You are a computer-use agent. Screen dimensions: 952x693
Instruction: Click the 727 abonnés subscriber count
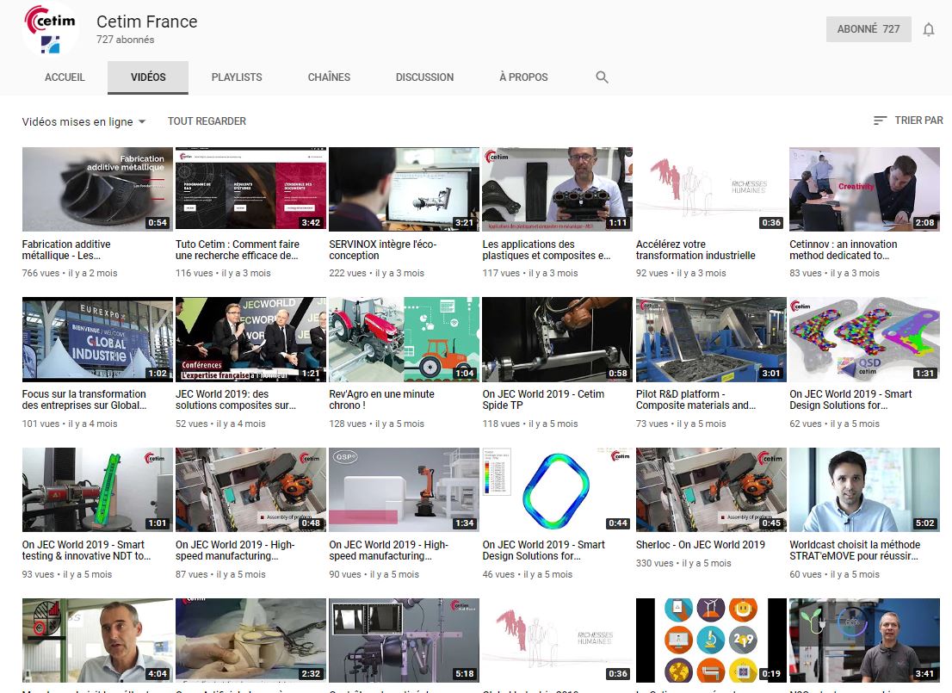point(125,40)
